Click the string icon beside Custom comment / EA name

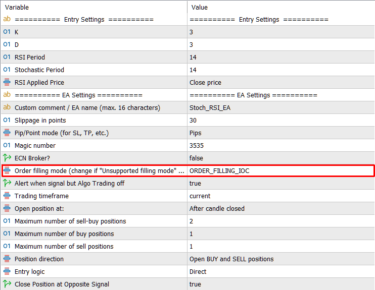(x=7, y=107)
